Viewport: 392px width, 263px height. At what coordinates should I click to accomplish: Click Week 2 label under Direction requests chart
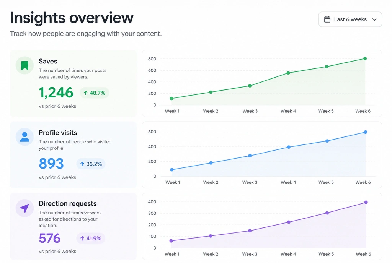(211, 254)
